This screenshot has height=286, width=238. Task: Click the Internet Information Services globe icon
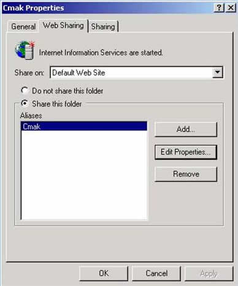point(25,50)
